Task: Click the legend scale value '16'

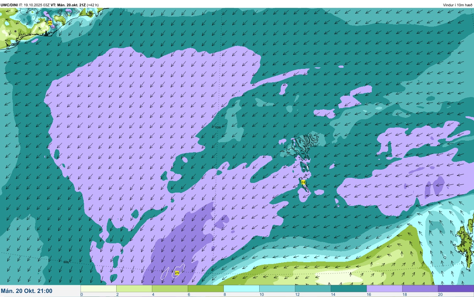Action: click(x=368, y=294)
